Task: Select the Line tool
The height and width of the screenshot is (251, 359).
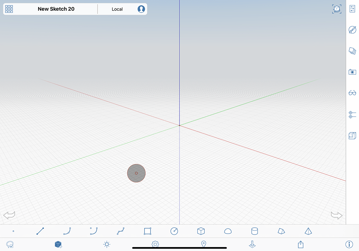Action: 40,231
